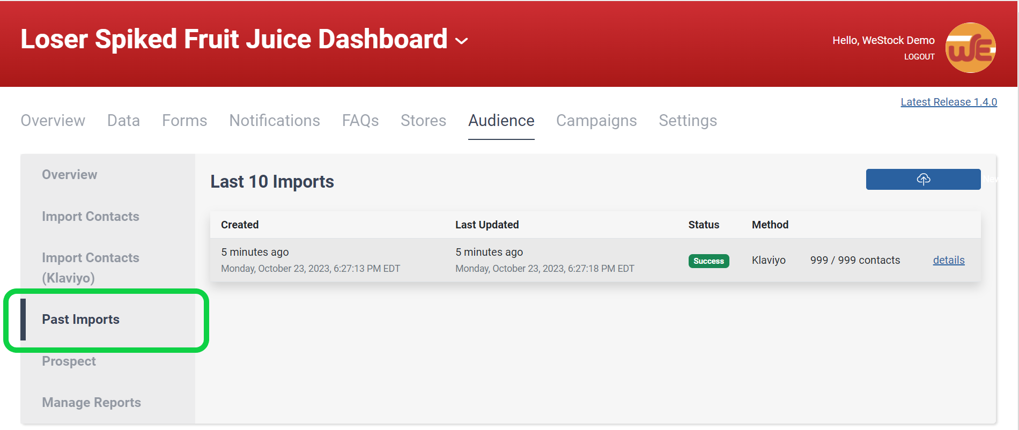This screenshot has height=430, width=1019.
Task: Switch to the Stores tab
Action: 423,121
